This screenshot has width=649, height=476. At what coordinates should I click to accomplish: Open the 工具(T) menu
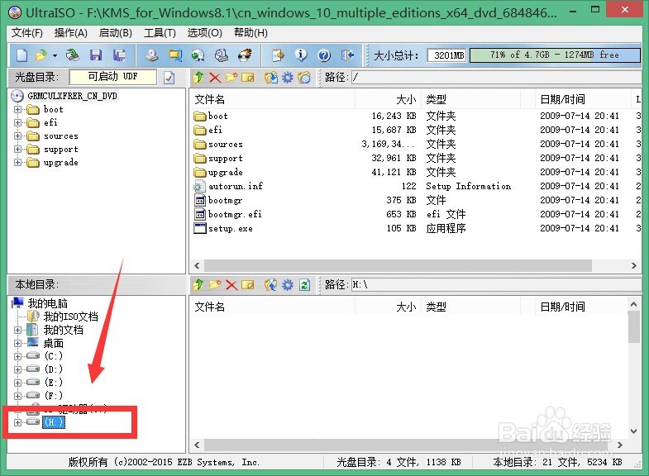tap(160, 33)
